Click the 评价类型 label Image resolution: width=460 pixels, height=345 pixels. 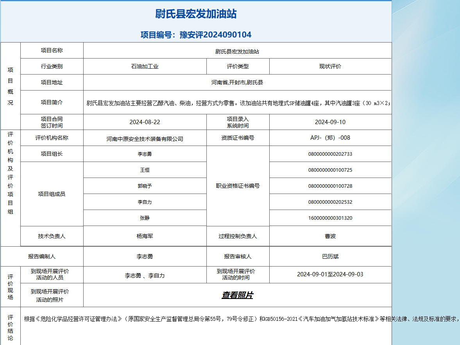point(238,66)
